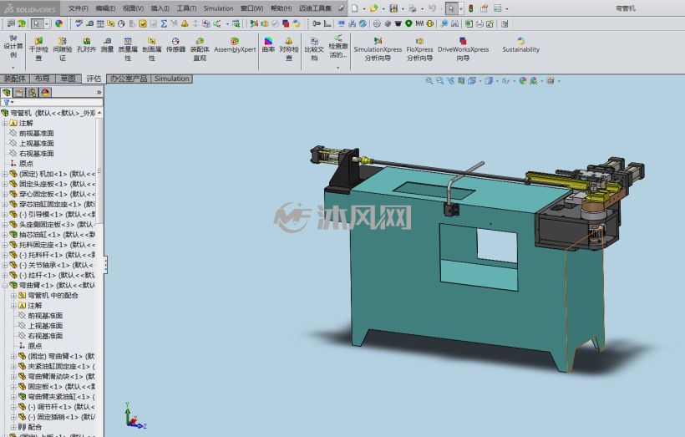
Task: Open the 窗口(W) menu
Action: tap(252, 8)
